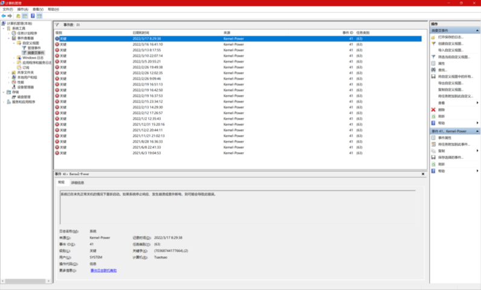Select 设备管理器 in the left tree
The height and width of the screenshot is (290, 481).
pos(25,87)
